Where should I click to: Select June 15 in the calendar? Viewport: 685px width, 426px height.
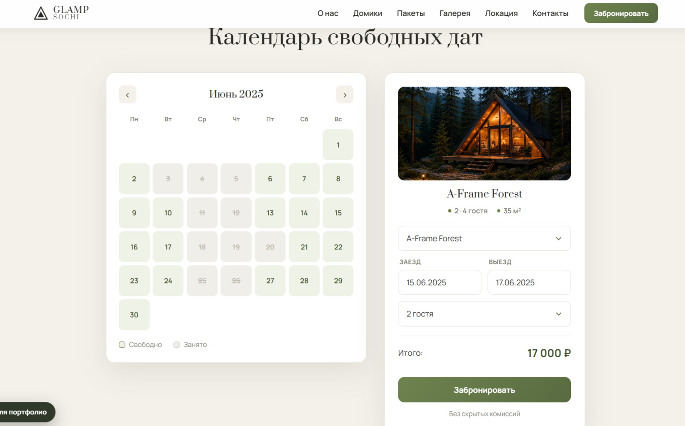coord(338,213)
